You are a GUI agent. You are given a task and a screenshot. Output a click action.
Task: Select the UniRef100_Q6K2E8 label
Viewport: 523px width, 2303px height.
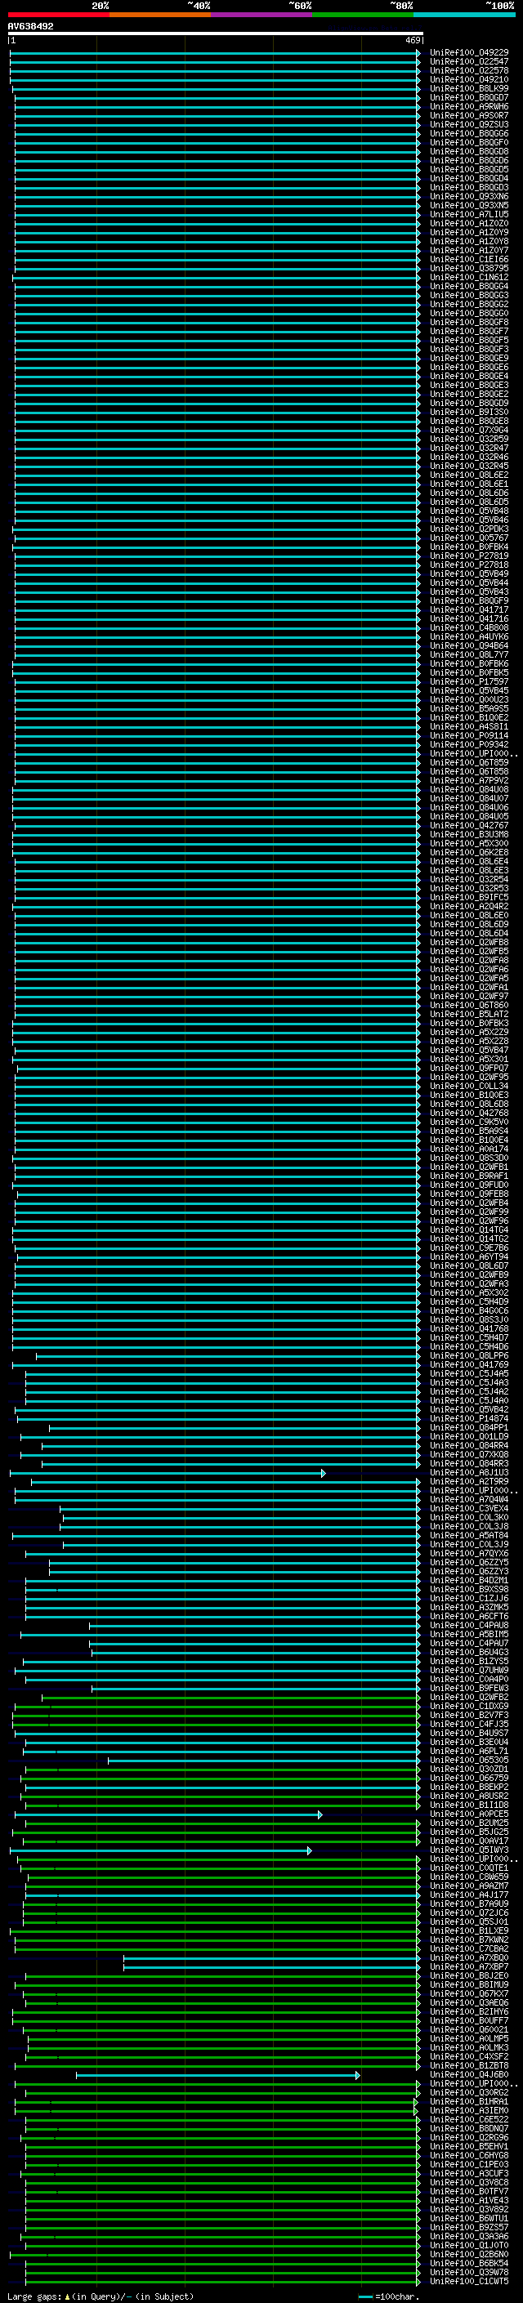coord(469,853)
